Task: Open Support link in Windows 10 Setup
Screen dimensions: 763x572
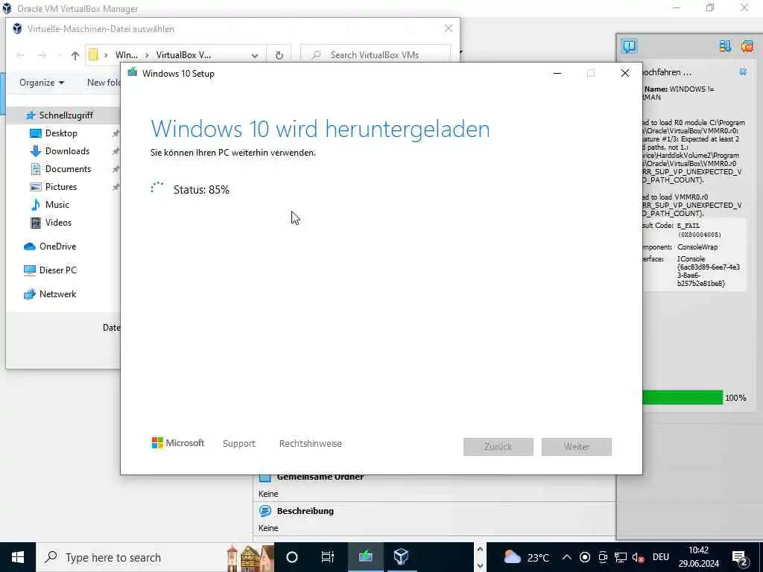Action: tap(239, 444)
